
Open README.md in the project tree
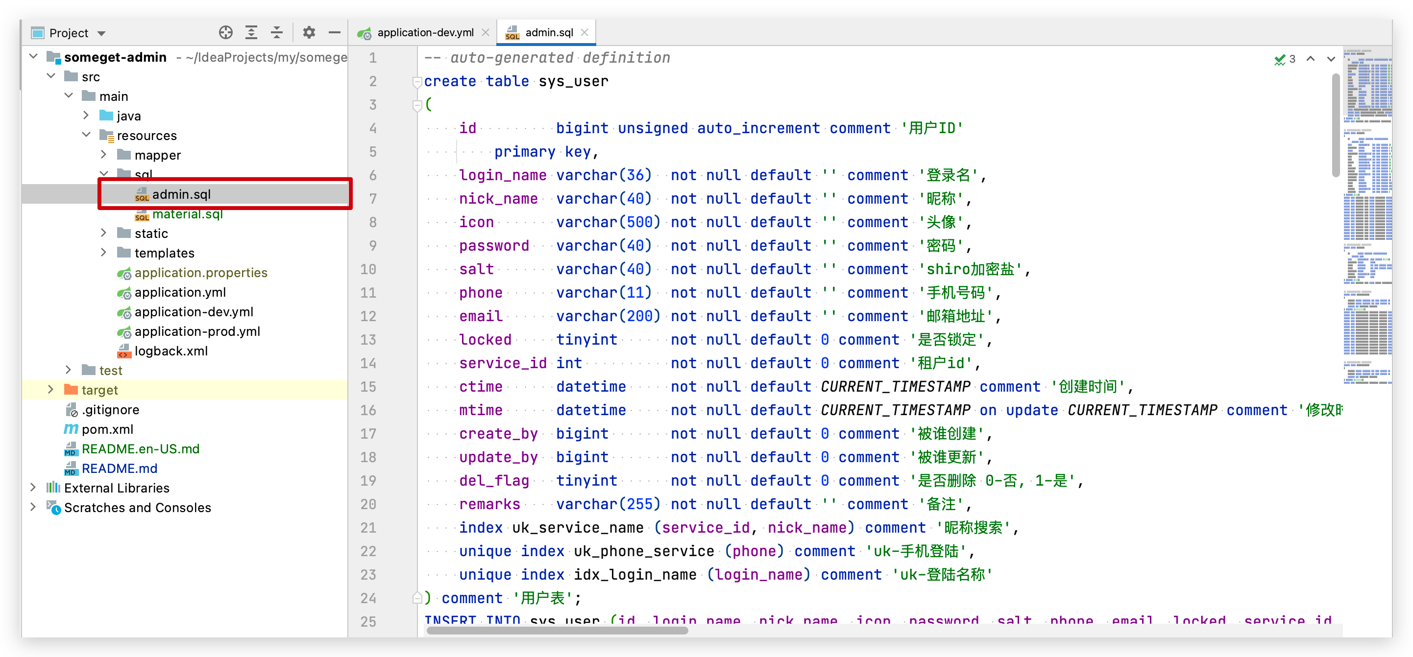click(x=119, y=469)
